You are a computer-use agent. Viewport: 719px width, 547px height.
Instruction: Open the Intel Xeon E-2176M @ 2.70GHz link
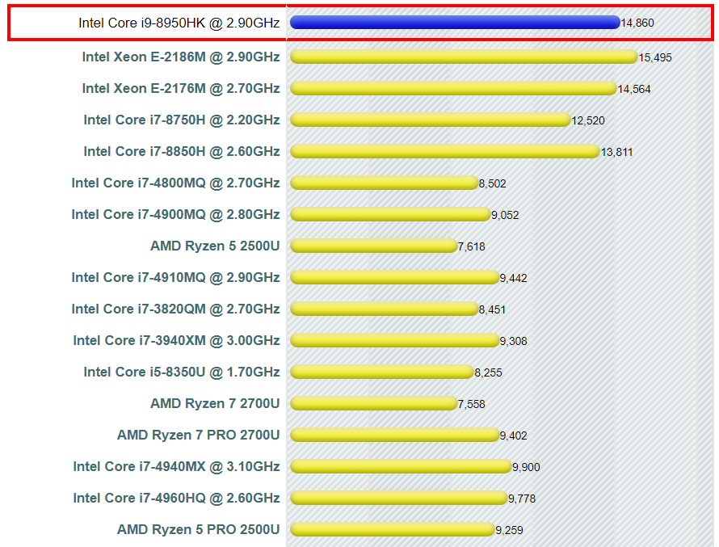181,89
